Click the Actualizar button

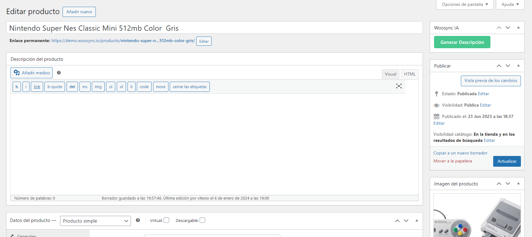pyautogui.click(x=507, y=161)
